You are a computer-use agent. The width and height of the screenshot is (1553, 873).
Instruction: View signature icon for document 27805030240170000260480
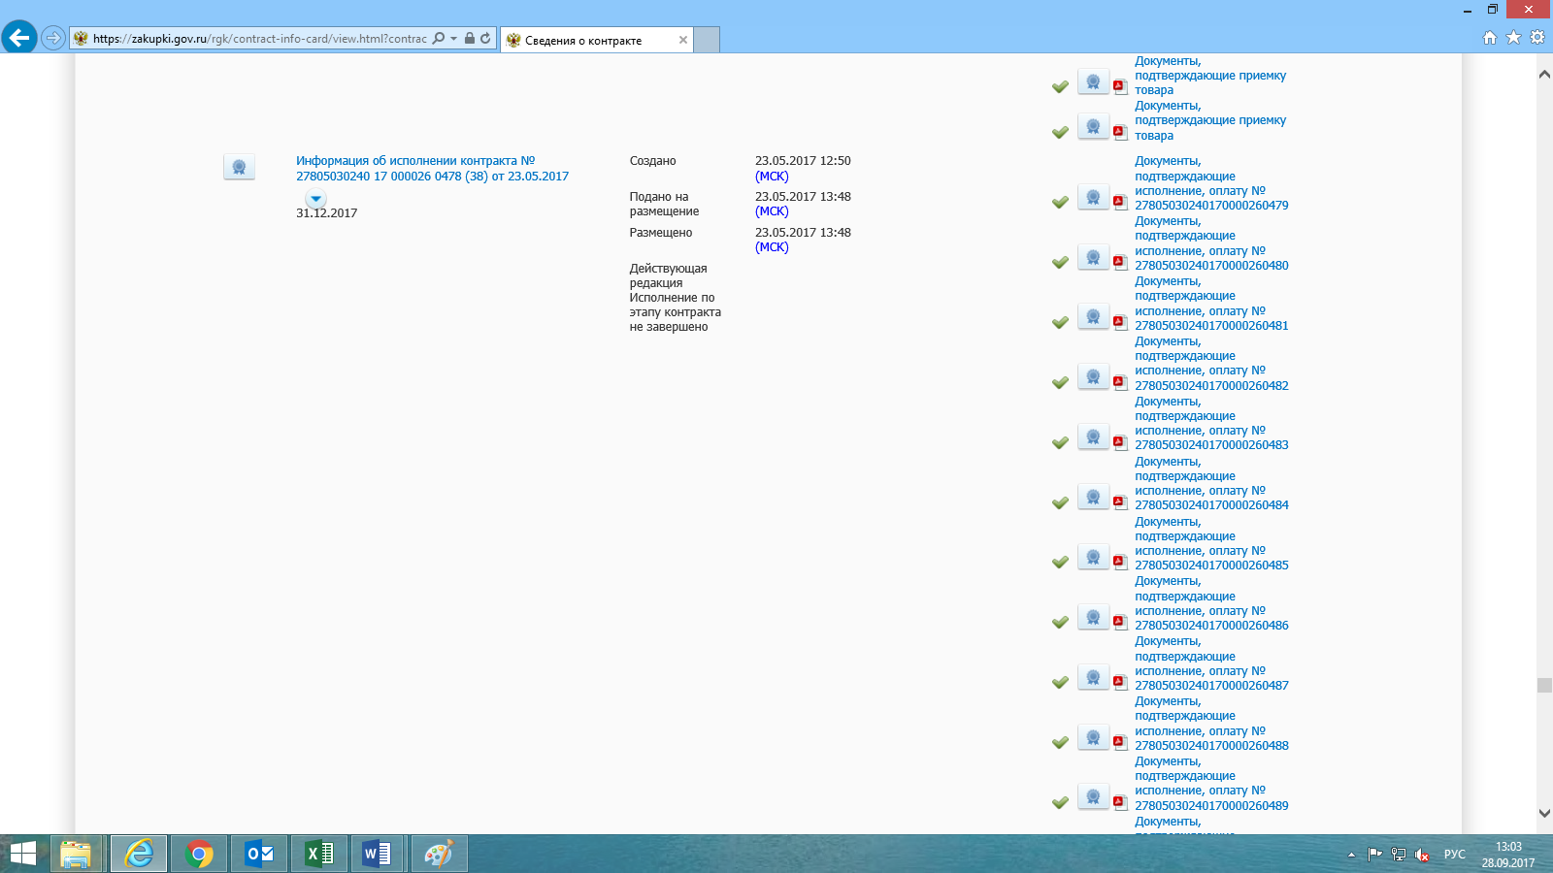point(1093,257)
